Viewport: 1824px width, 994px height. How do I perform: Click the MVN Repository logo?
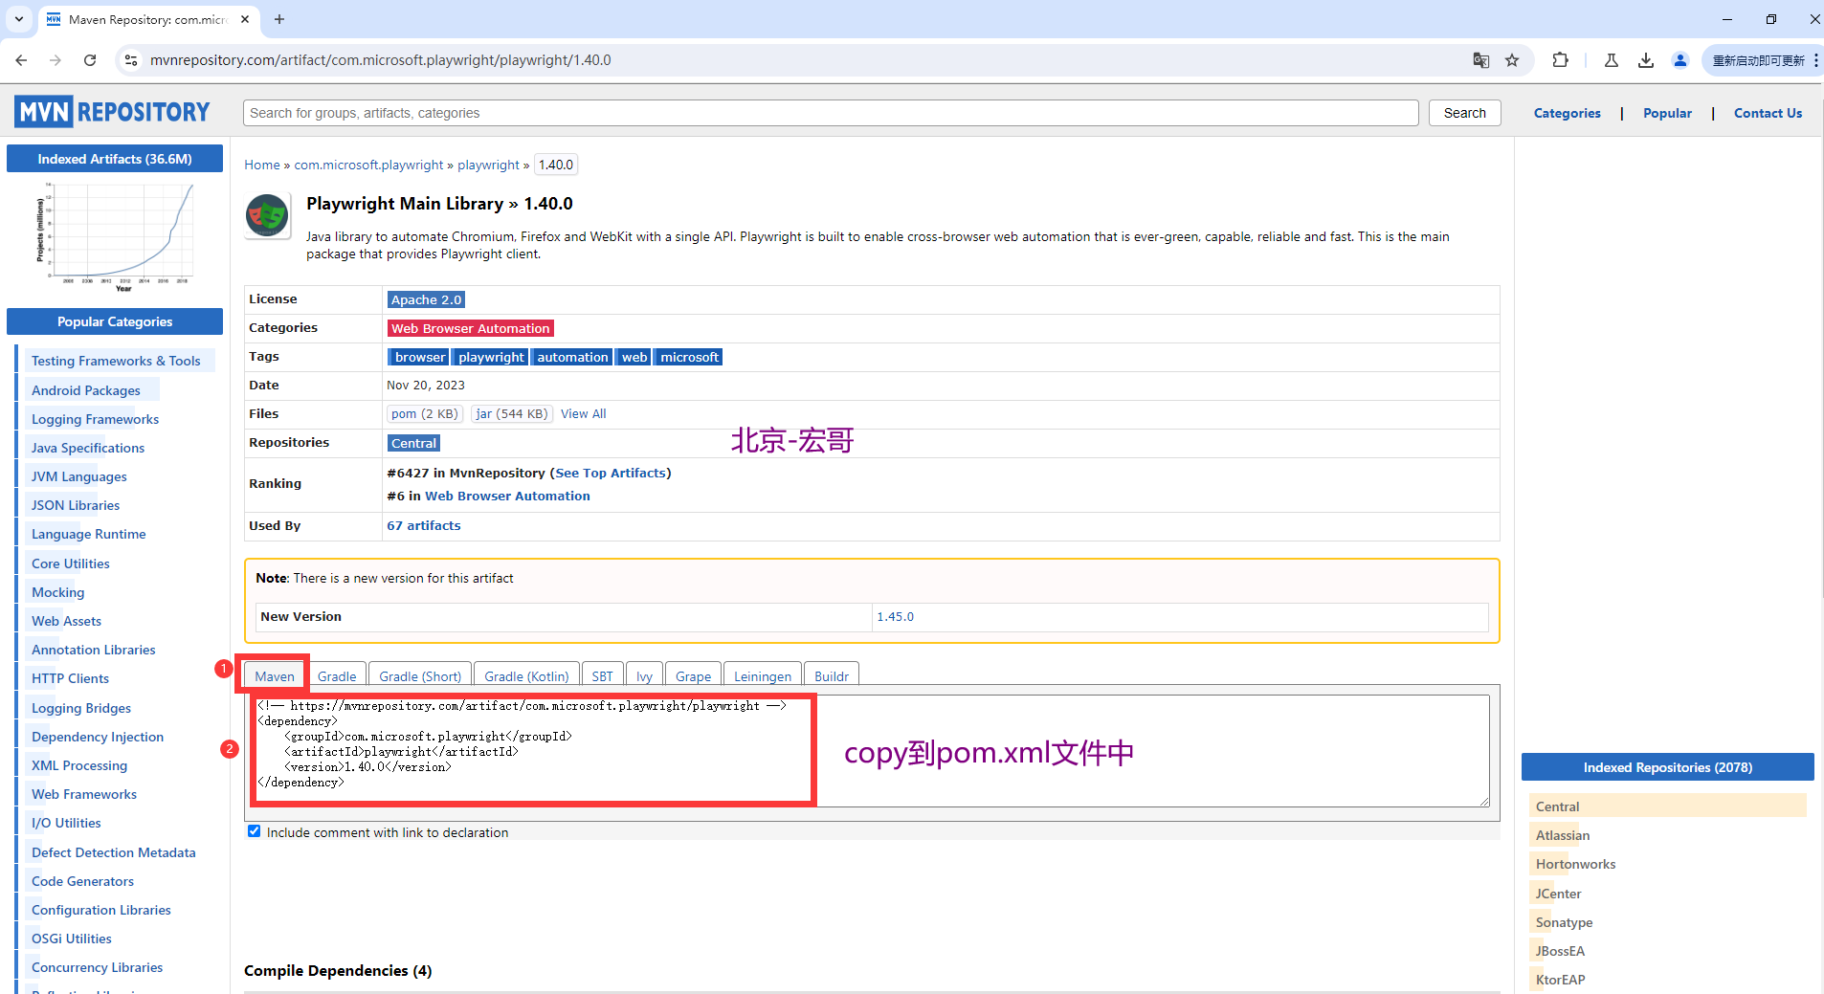[x=112, y=112]
